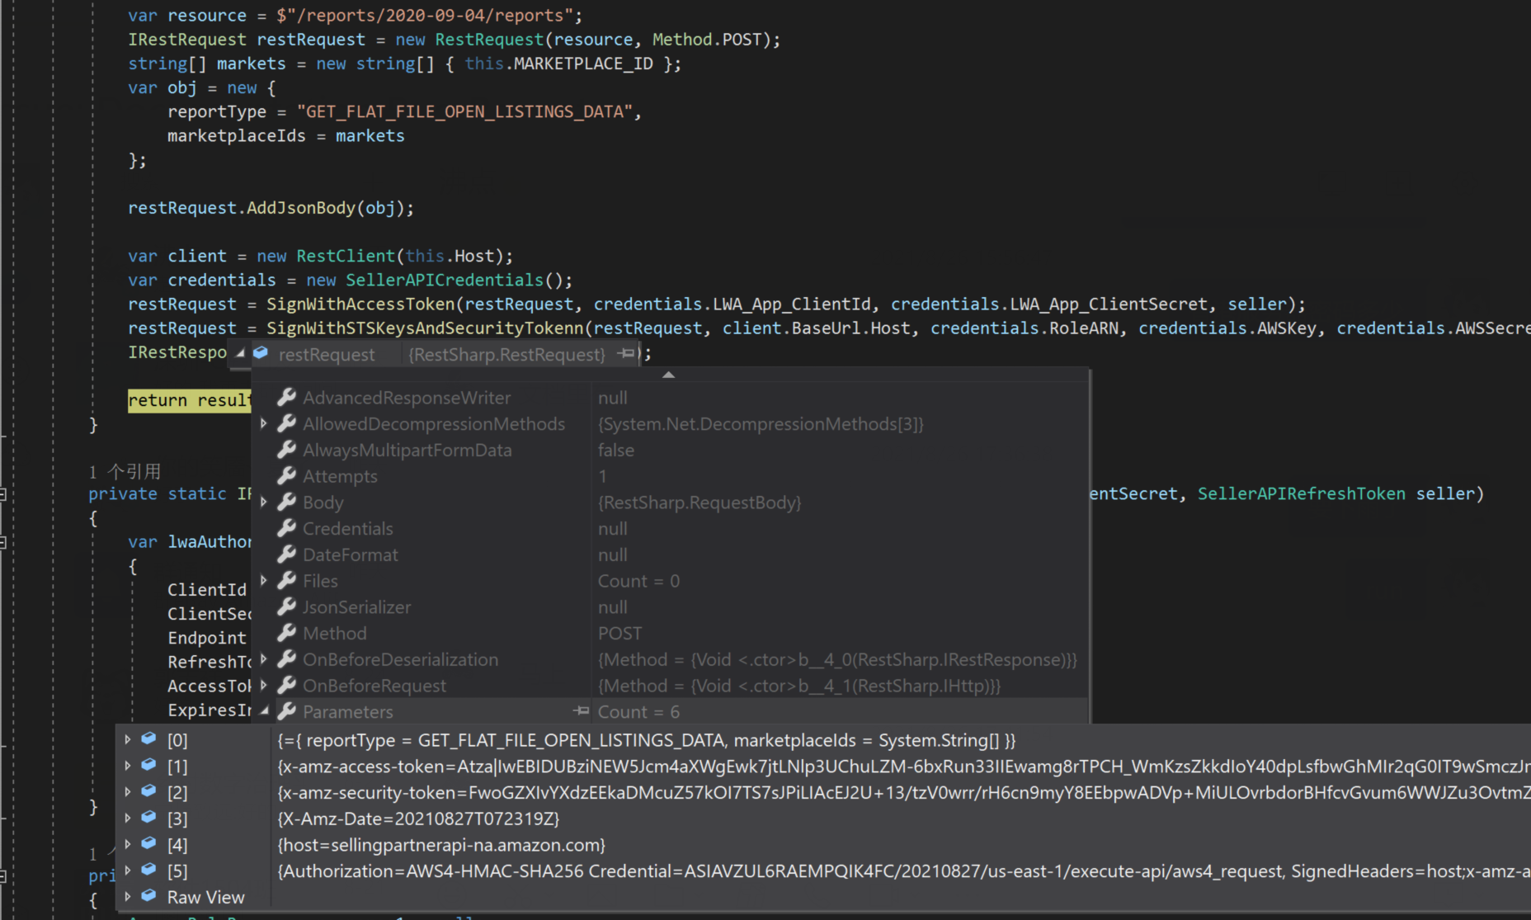Click wrench icon beside Files property

(286, 581)
